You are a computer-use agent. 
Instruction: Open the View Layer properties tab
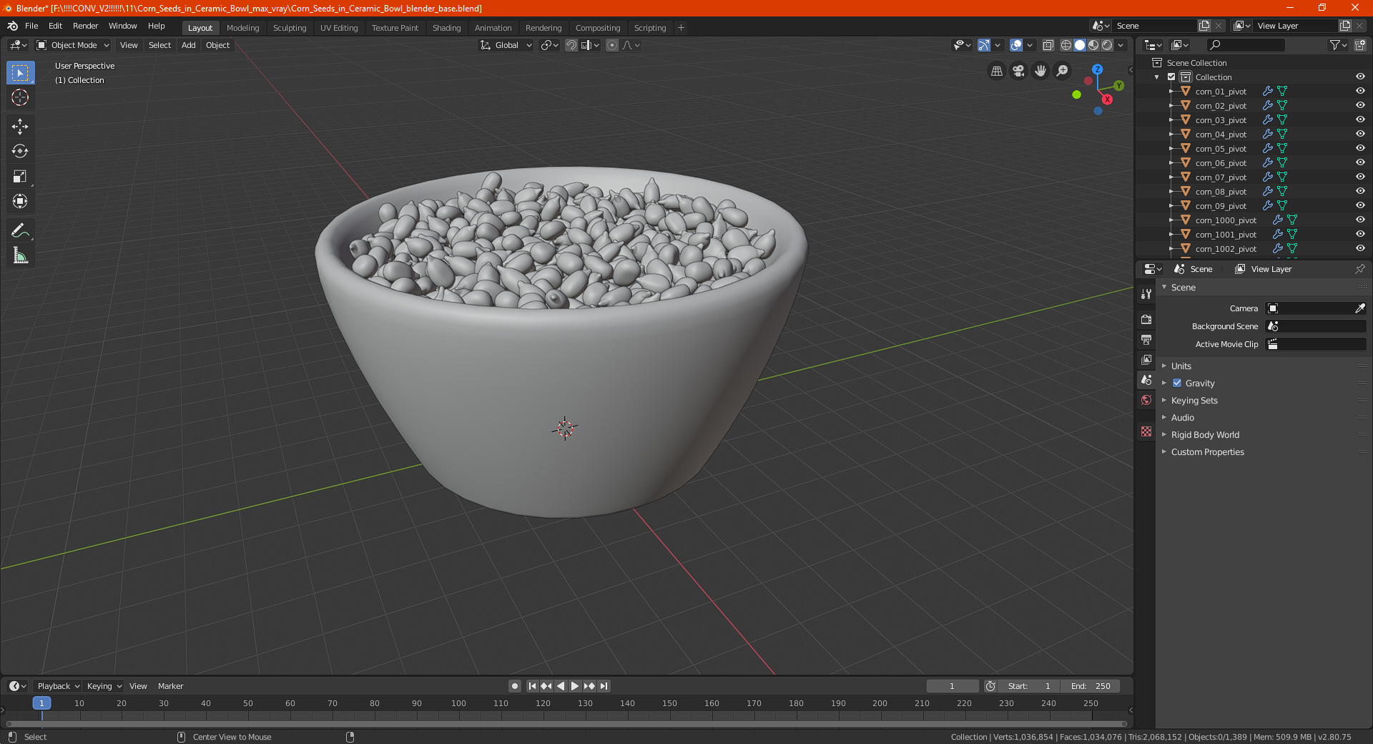pos(1146,359)
